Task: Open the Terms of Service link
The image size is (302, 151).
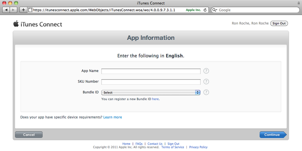Action: coord(172,147)
